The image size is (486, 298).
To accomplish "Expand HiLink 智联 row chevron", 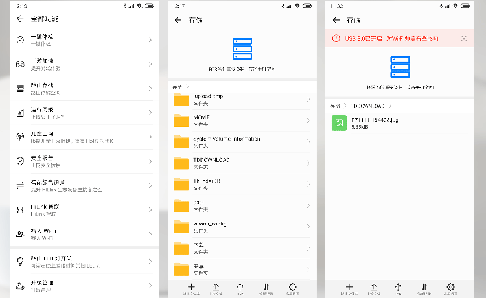I will [150, 210].
